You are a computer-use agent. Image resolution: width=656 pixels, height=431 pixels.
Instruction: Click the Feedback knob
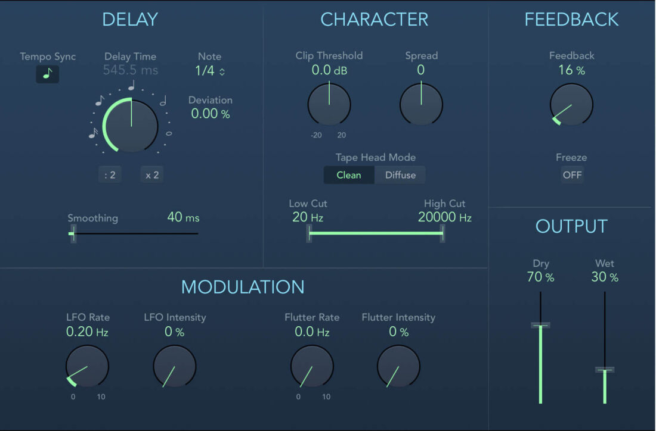[571, 104]
